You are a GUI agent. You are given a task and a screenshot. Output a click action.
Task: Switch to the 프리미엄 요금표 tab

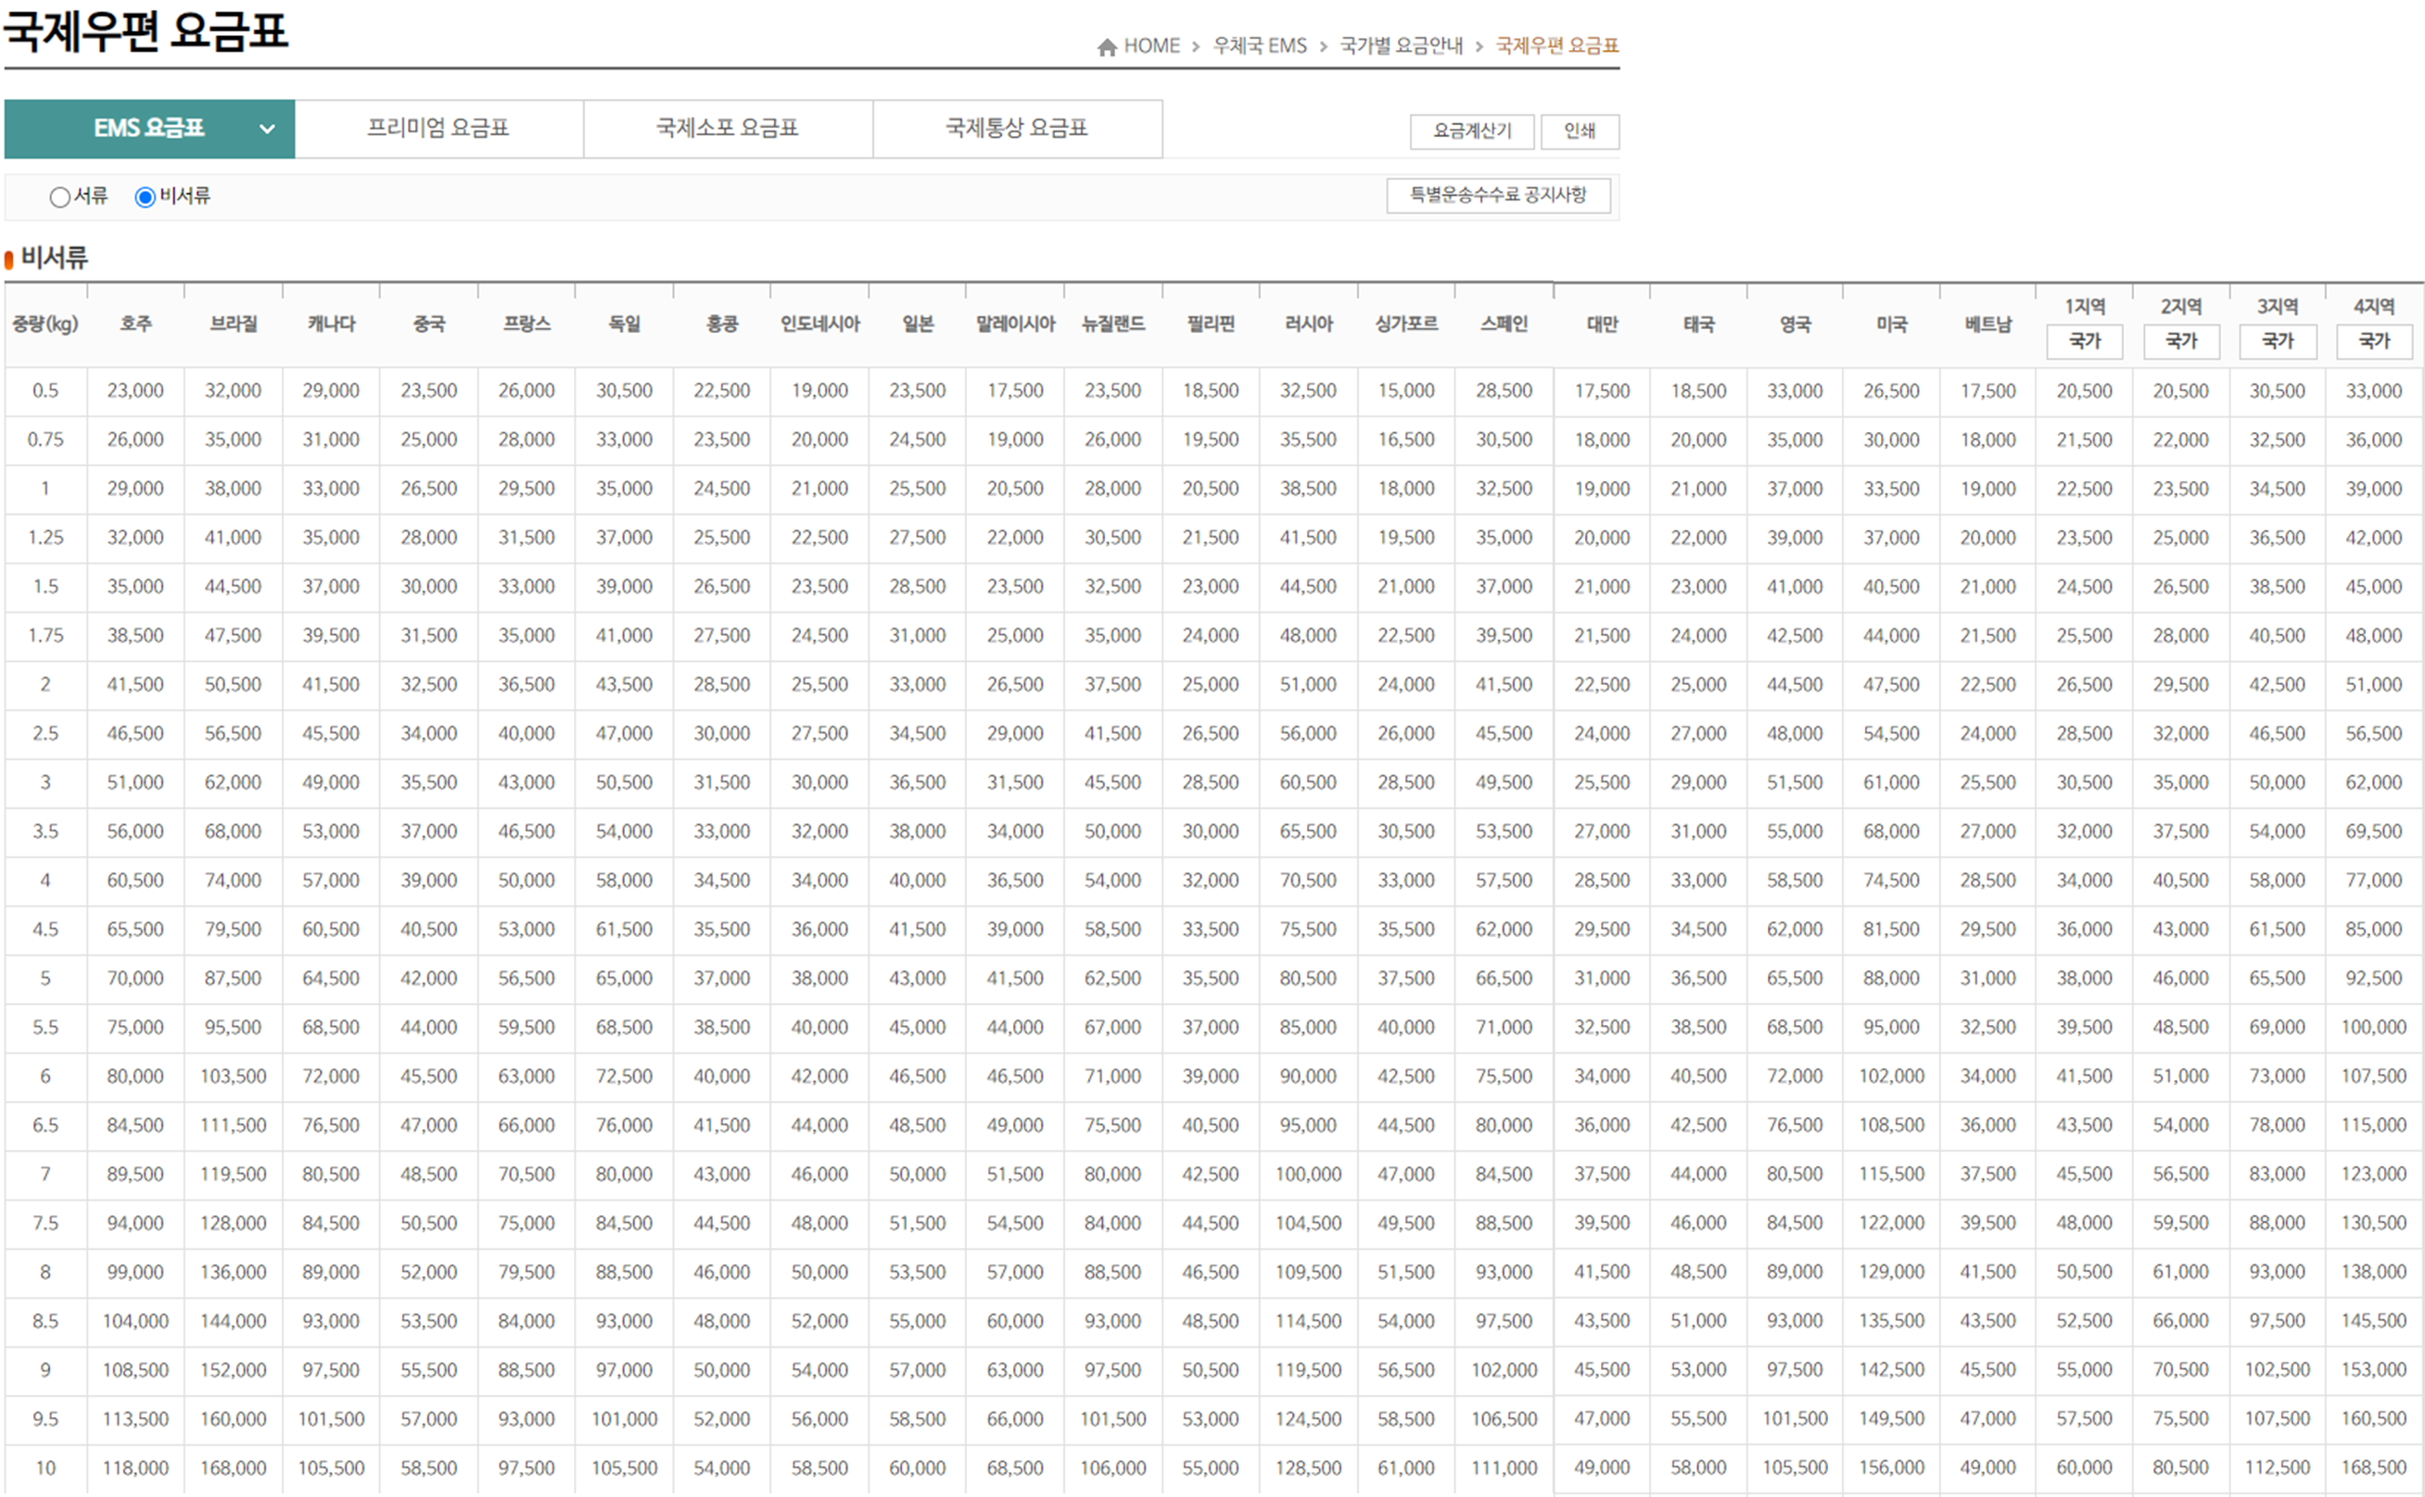pyautogui.click(x=438, y=128)
